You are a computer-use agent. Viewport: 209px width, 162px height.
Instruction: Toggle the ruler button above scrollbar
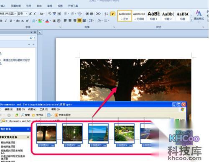(x=40, y=33)
